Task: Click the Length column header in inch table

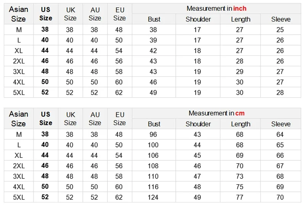Action: point(241,19)
